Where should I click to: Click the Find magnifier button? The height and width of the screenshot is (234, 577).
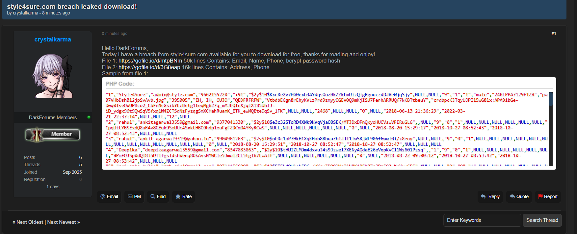pos(158,196)
